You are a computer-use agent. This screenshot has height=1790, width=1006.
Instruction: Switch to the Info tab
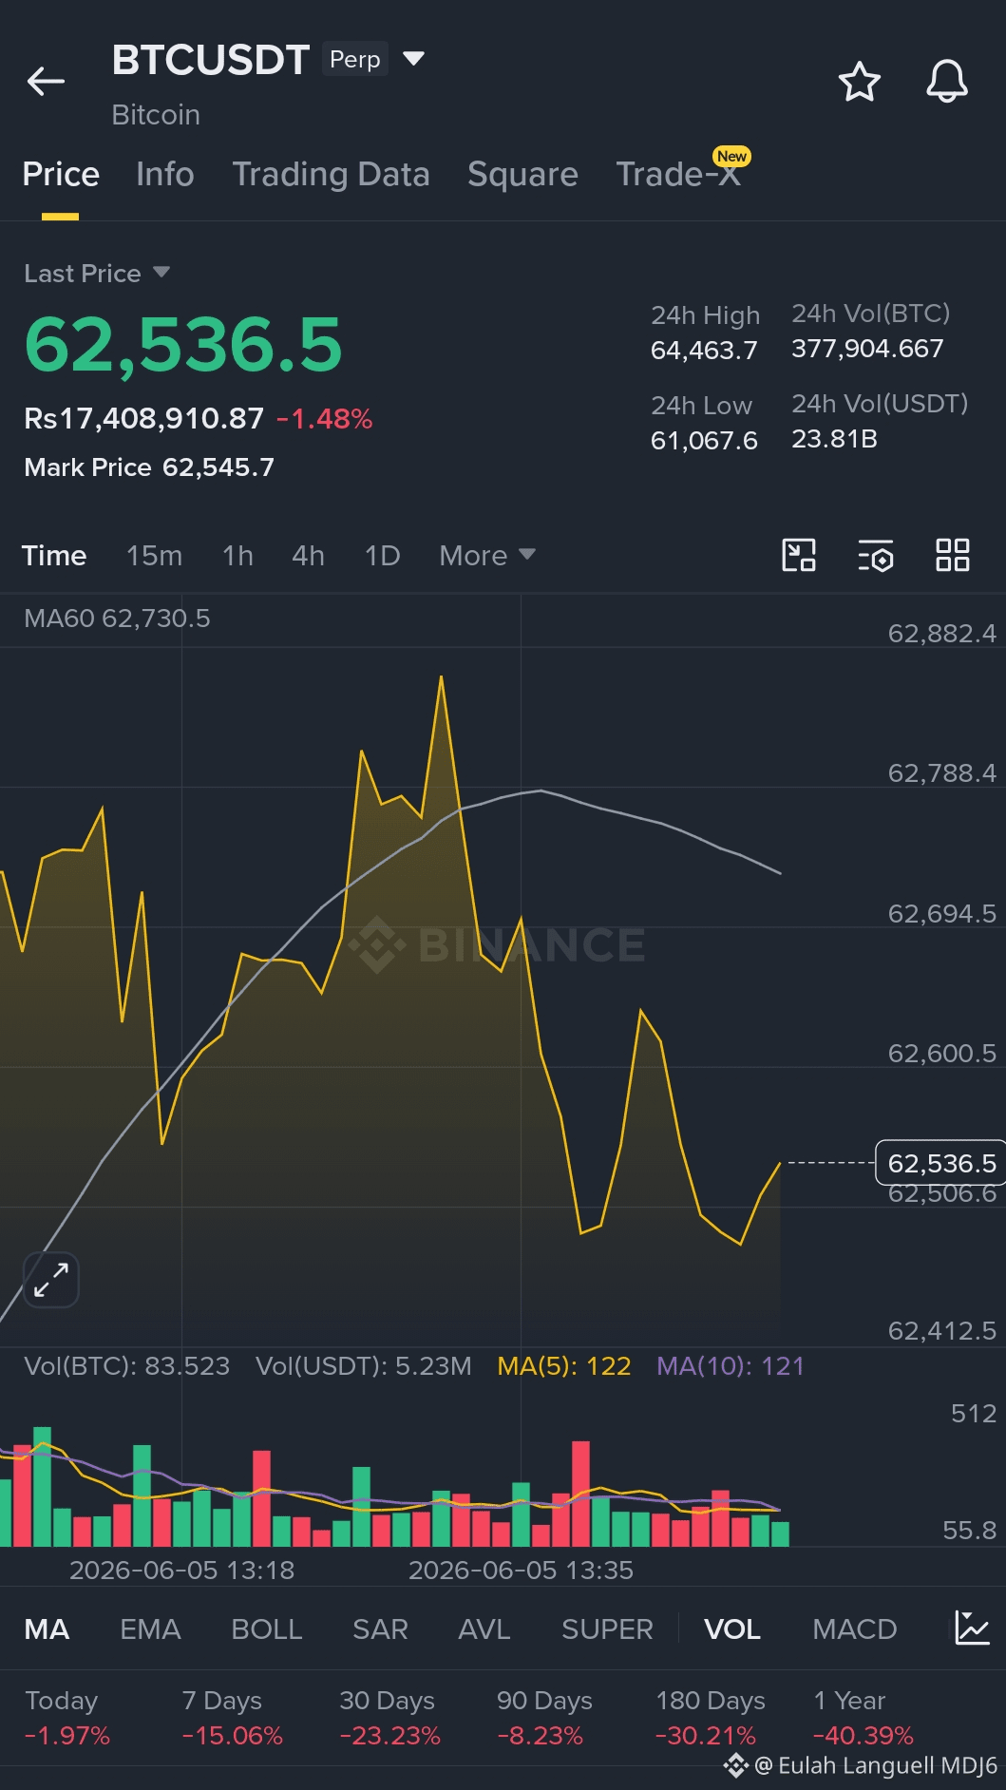point(165,174)
